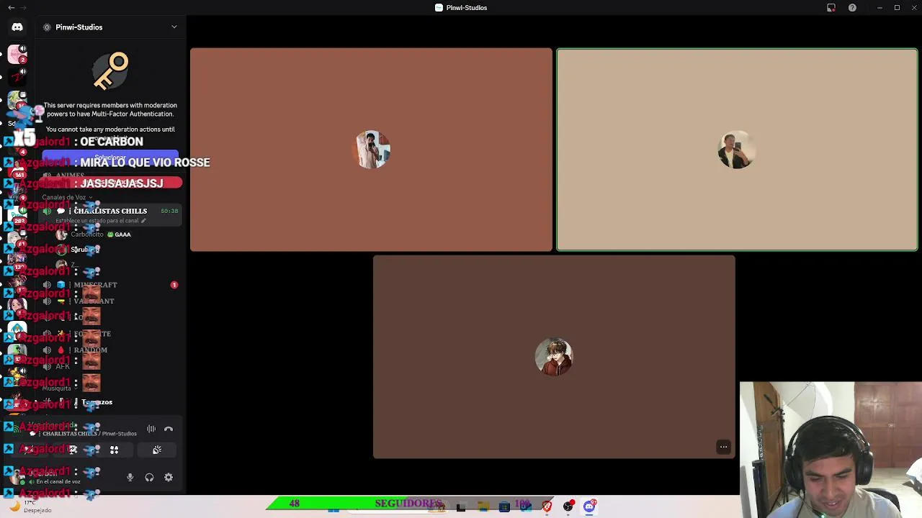
Task: Deafen audio with the headphones icon
Action: pos(149,477)
